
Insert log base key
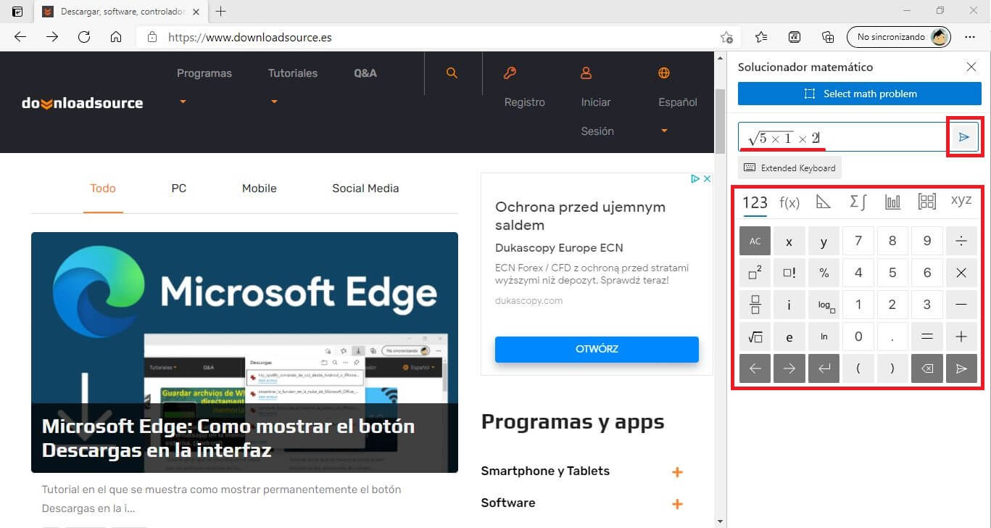click(824, 305)
